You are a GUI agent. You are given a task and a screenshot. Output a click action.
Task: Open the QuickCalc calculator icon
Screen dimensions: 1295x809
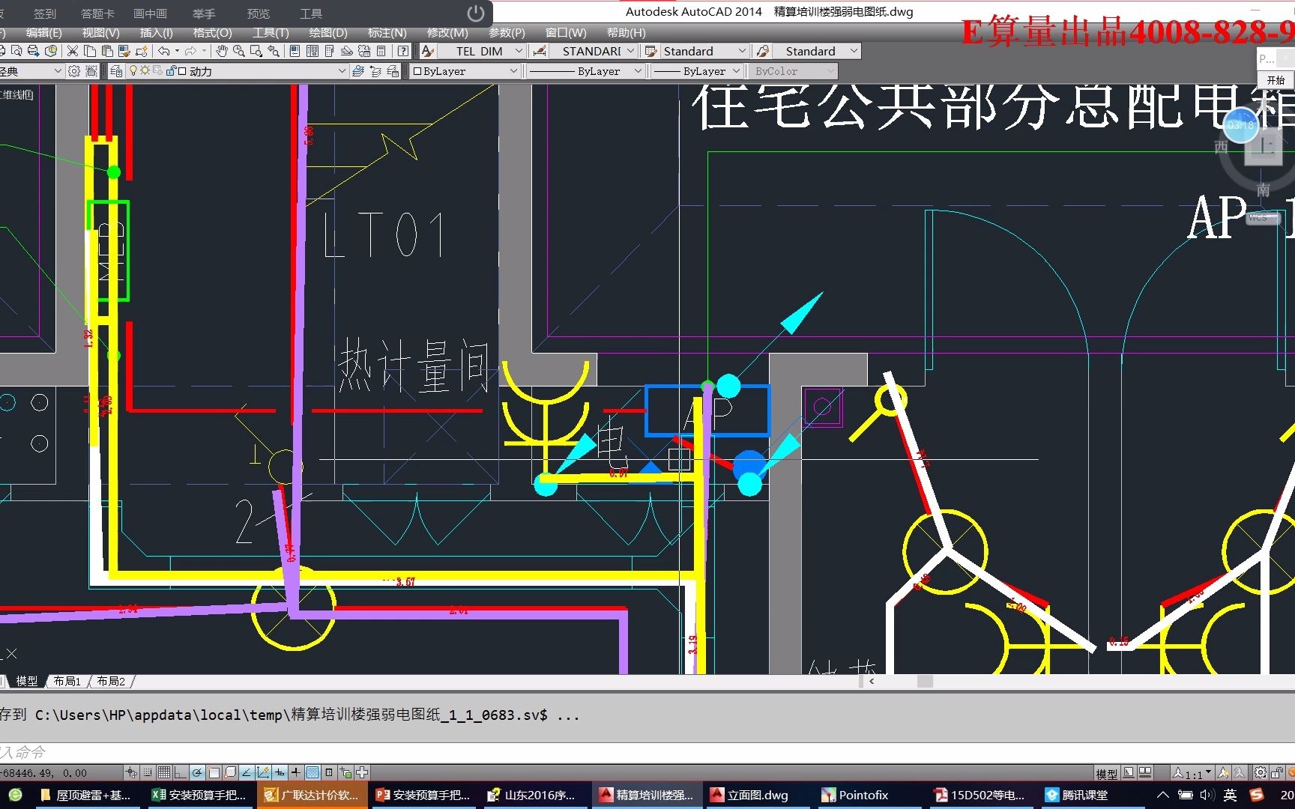(x=381, y=51)
